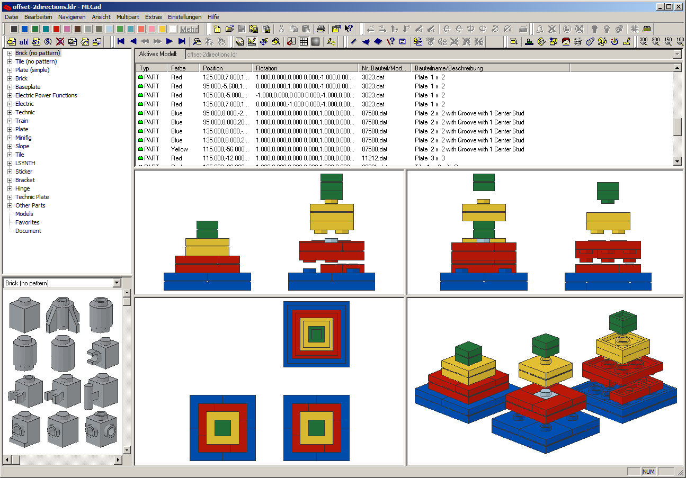
Task: Pick the yellow color swatch
Action: (162, 29)
